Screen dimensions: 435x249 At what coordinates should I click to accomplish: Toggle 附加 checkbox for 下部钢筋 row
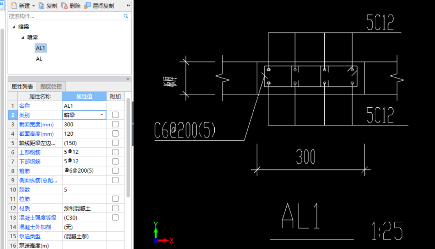pyautogui.click(x=115, y=161)
